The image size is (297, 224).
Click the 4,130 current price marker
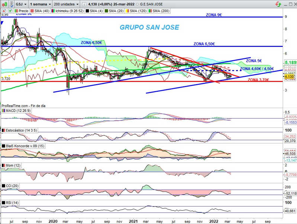pyautogui.click(x=289, y=76)
